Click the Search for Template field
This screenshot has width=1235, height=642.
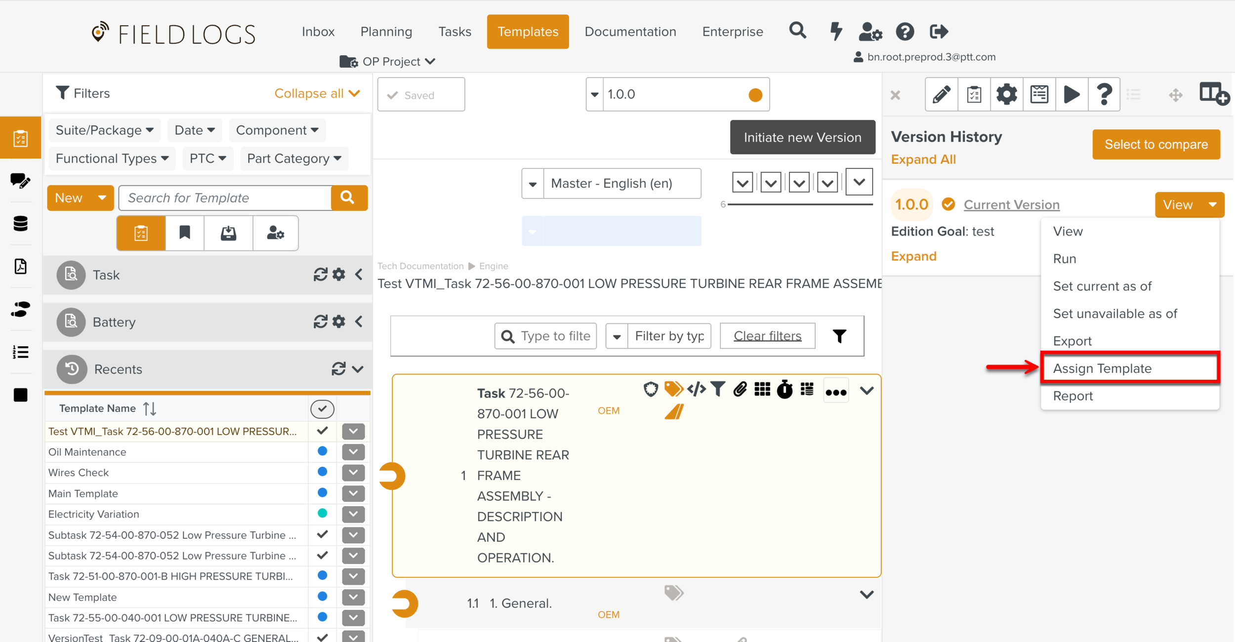point(225,198)
